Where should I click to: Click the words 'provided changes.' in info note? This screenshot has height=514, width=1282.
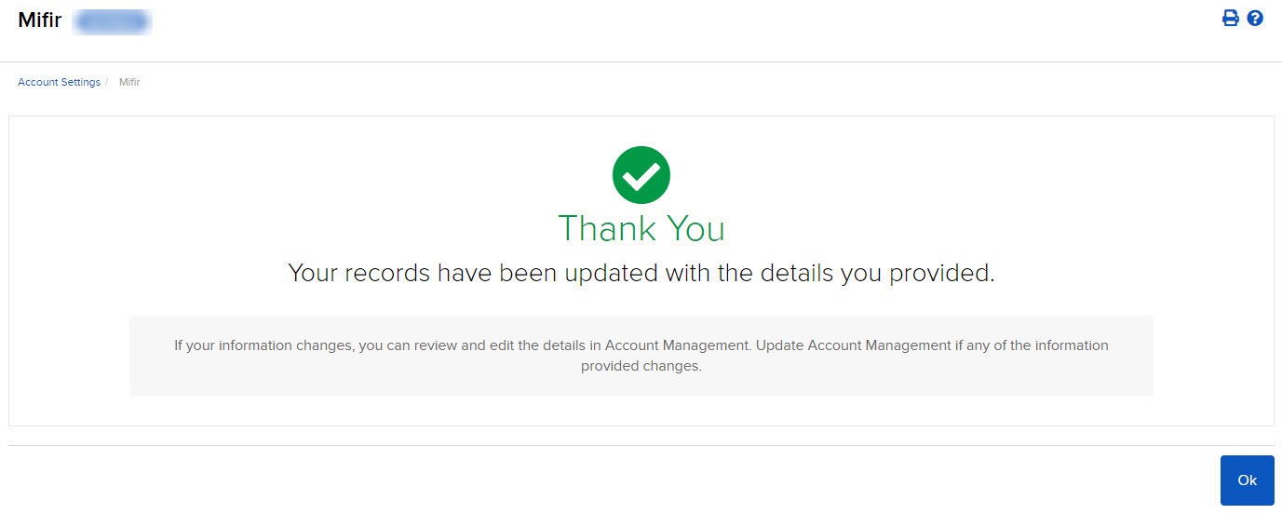pyautogui.click(x=641, y=367)
